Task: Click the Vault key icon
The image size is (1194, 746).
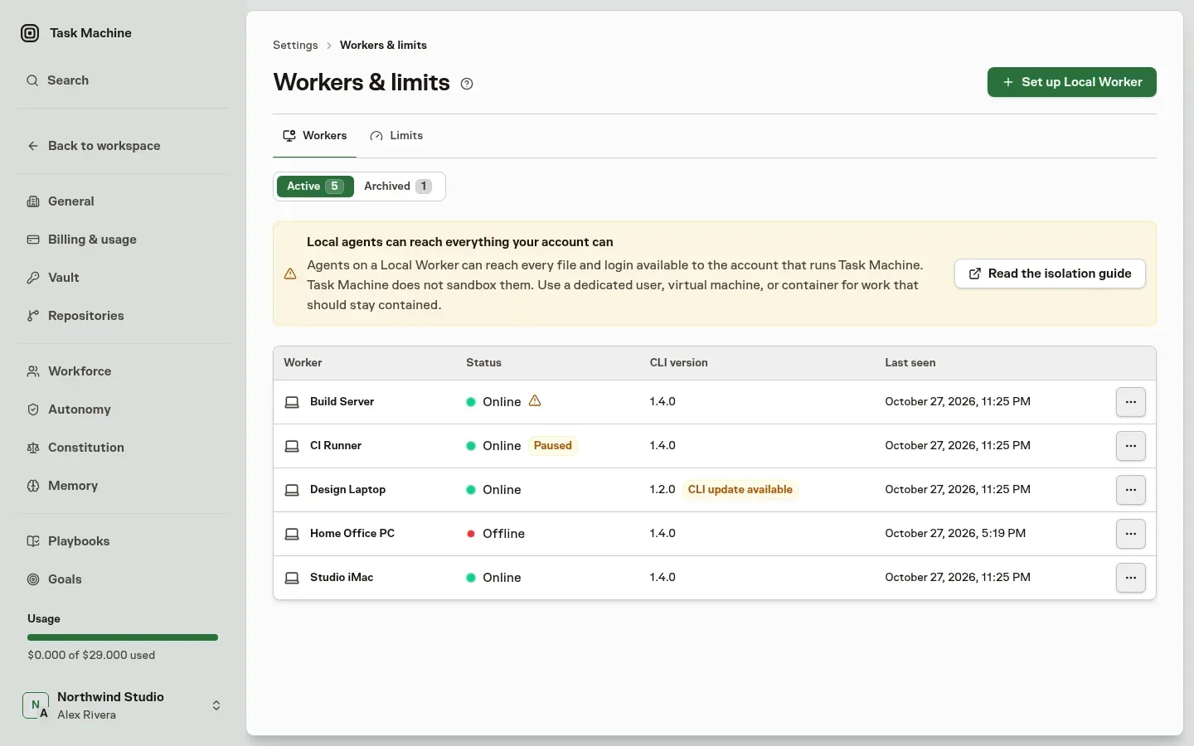Action: pyautogui.click(x=33, y=278)
